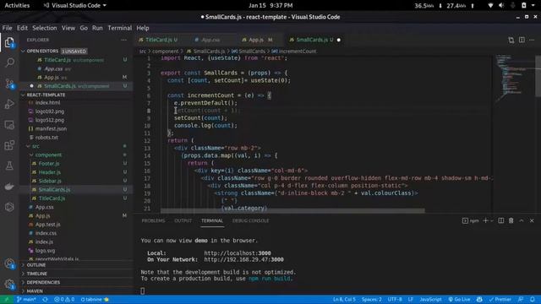The image size is (541, 304).
Task: Click UTF-8 encoding in status bar
Action: pyautogui.click(x=395, y=300)
